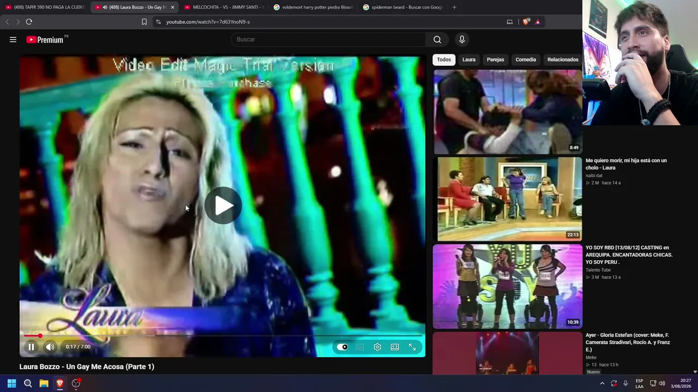This screenshot has height=392, width=698.
Task: Click the YouTube search magnifier button
Action: (x=437, y=39)
